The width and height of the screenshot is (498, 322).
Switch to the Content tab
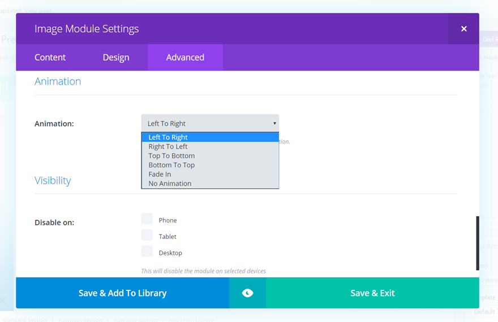50,58
